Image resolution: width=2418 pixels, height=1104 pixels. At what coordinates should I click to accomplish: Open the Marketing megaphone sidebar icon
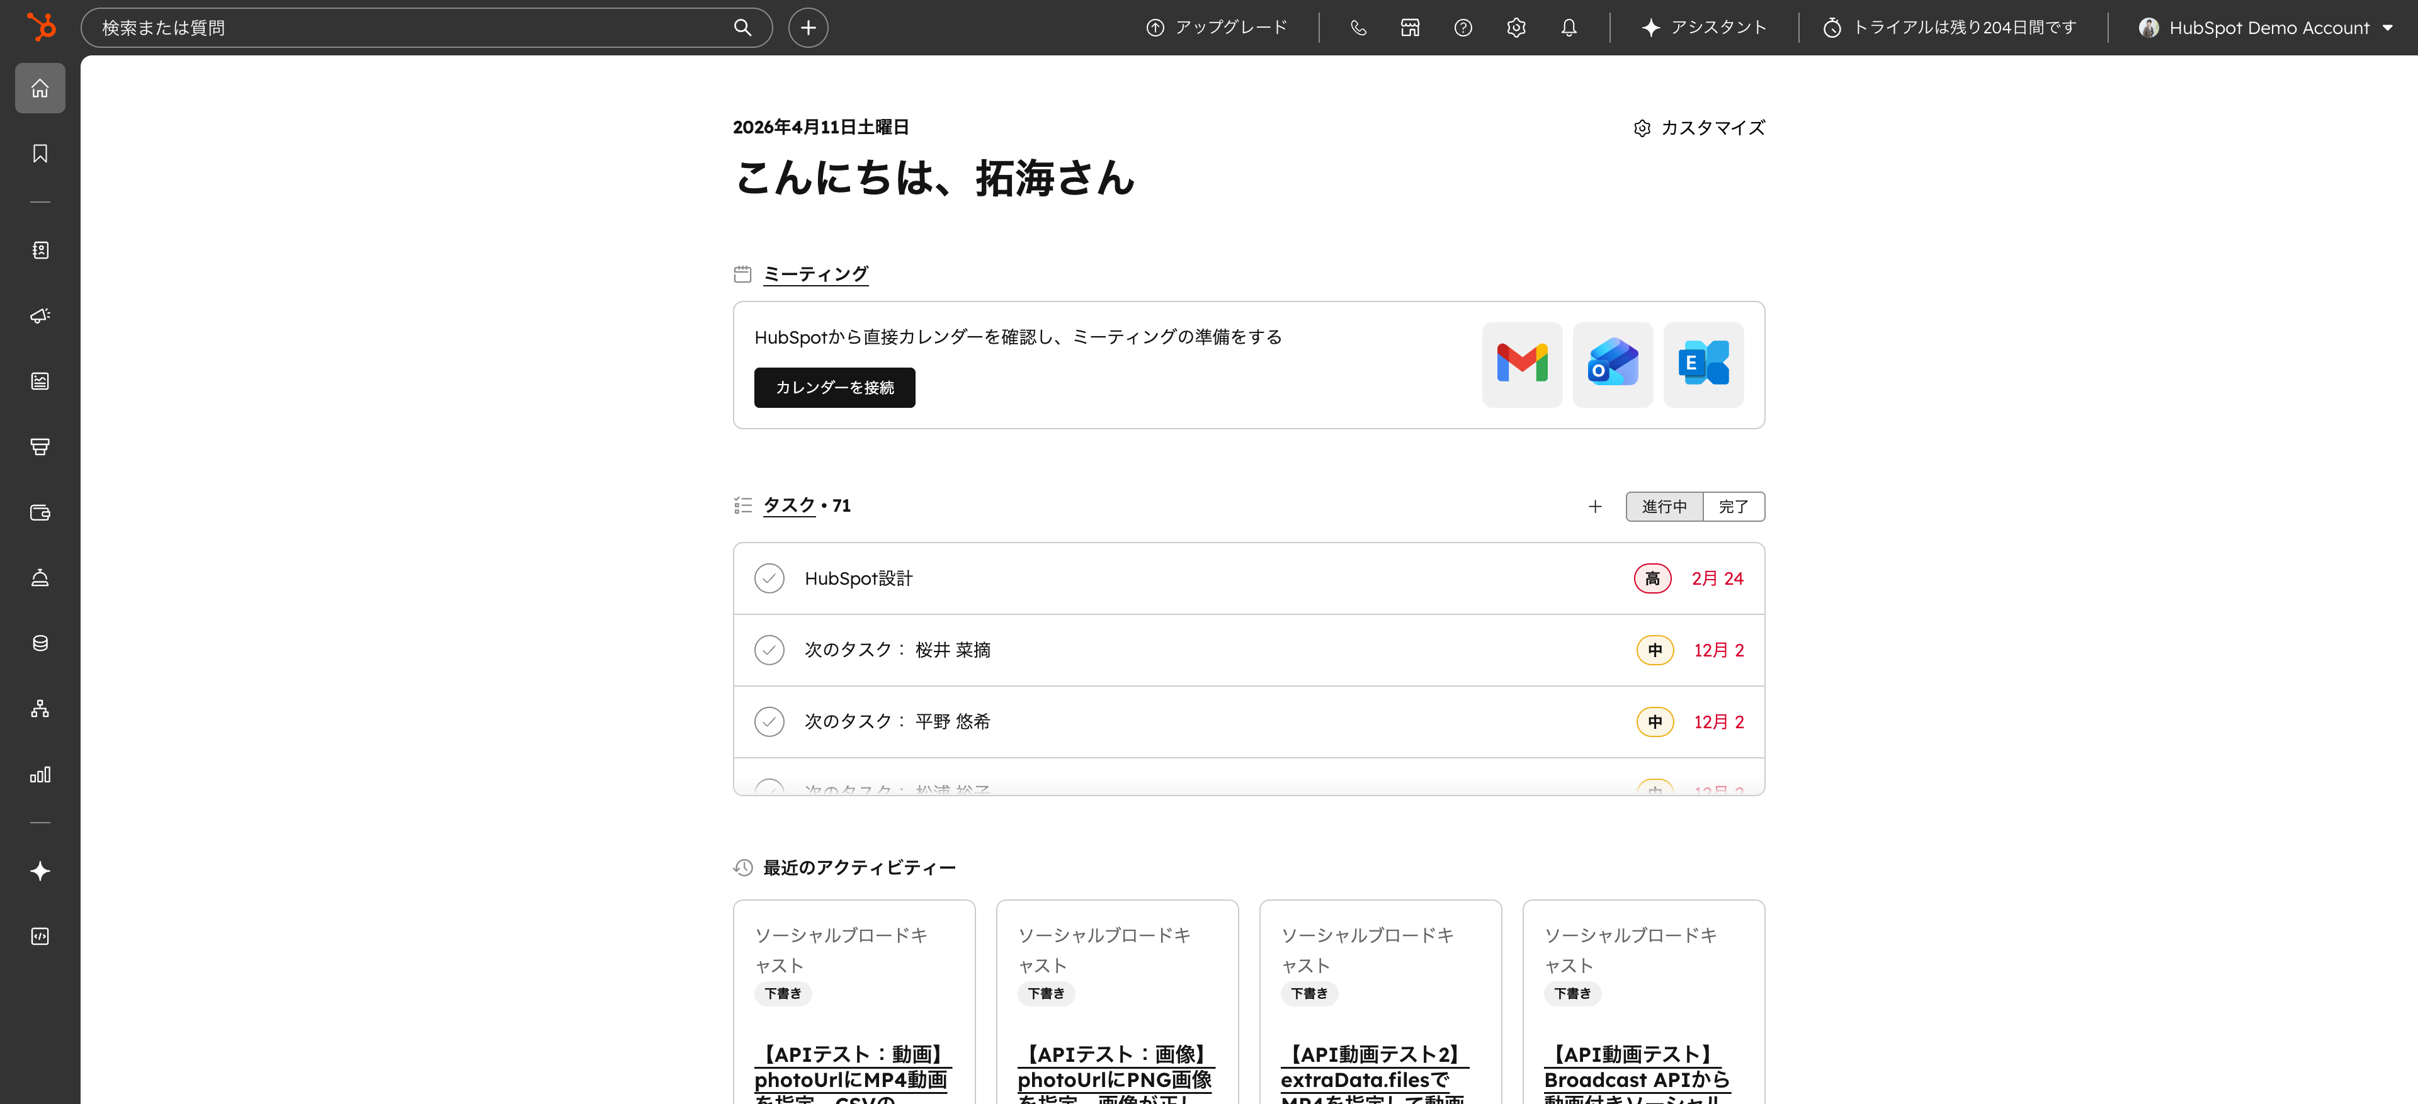pyautogui.click(x=40, y=316)
